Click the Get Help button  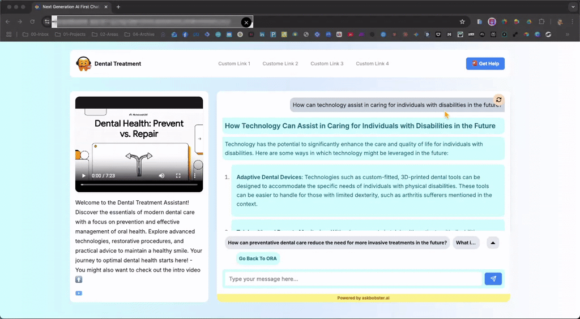click(485, 63)
